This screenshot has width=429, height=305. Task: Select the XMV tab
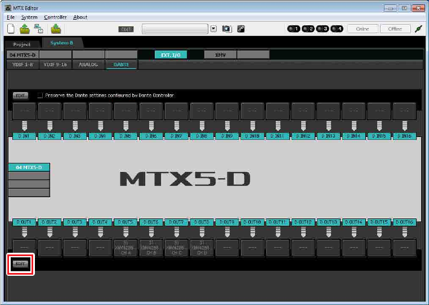220,55
